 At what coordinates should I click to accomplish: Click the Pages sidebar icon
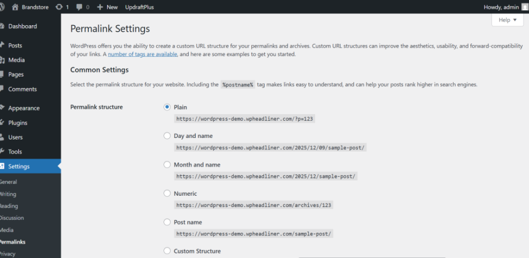tap(2, 75)
